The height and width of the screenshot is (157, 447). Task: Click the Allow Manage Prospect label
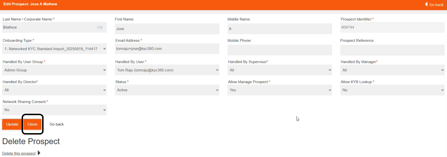pos(249,82)
